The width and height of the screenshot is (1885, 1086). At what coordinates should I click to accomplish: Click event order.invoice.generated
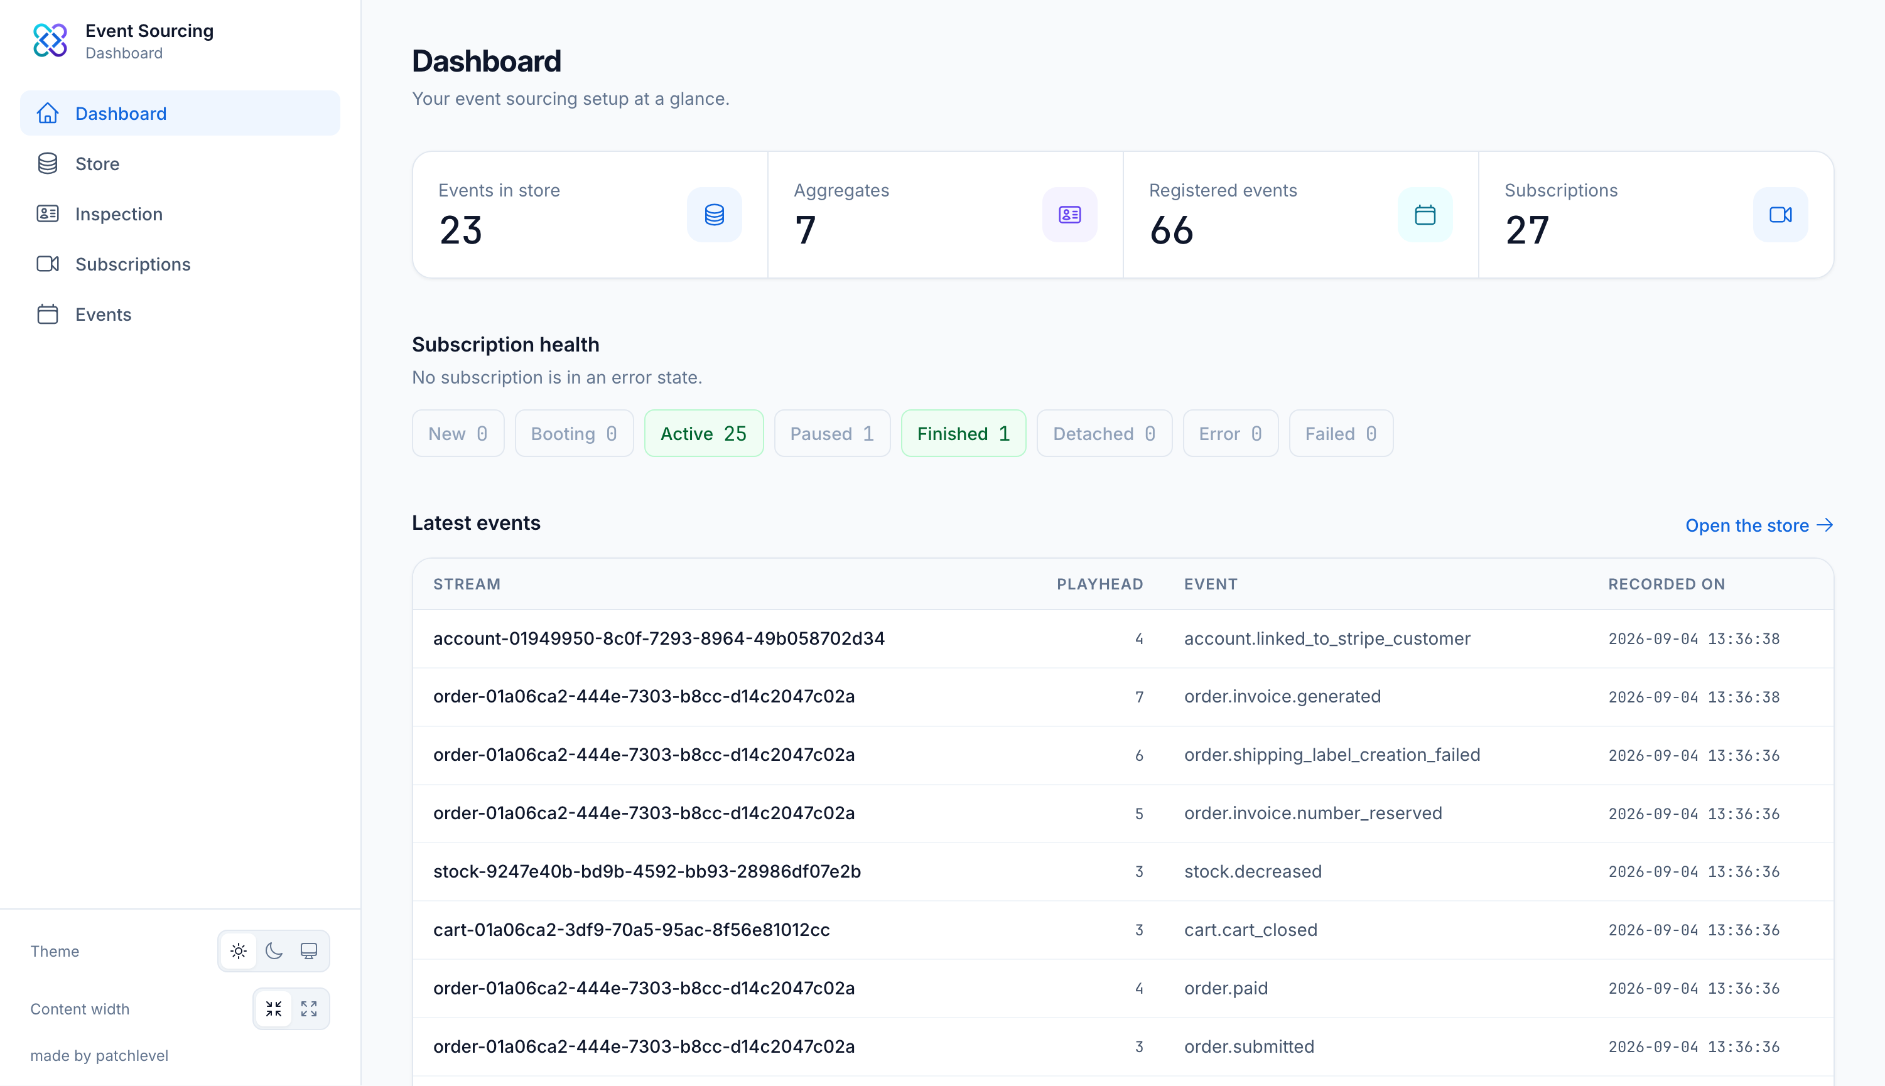click(x=1282, y=696)
